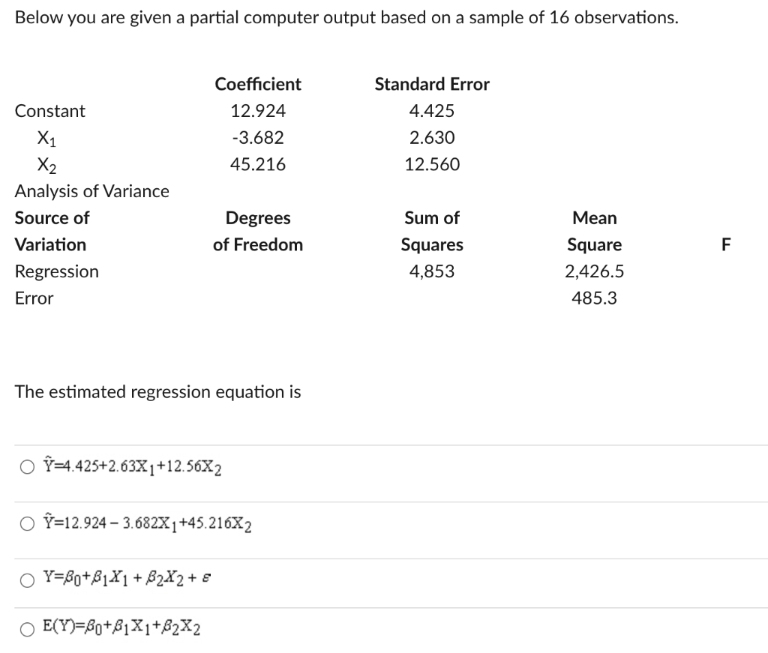
Task: Click the Mean Square value 485.3
Action: coord(594,298)
